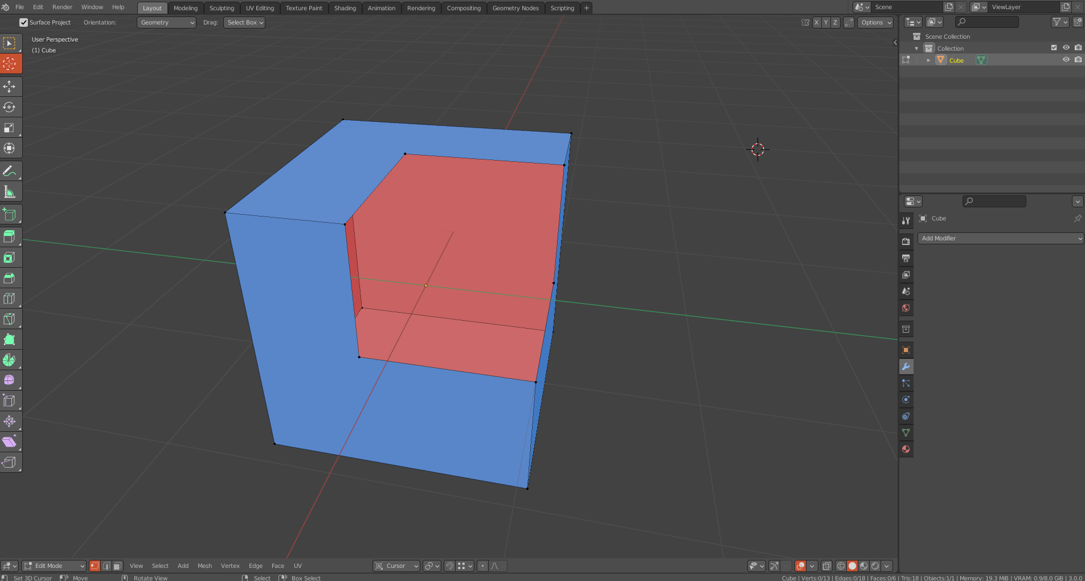1085x581 pixels.
Task: Open the Physics properties tab
Action: point(906,400)
